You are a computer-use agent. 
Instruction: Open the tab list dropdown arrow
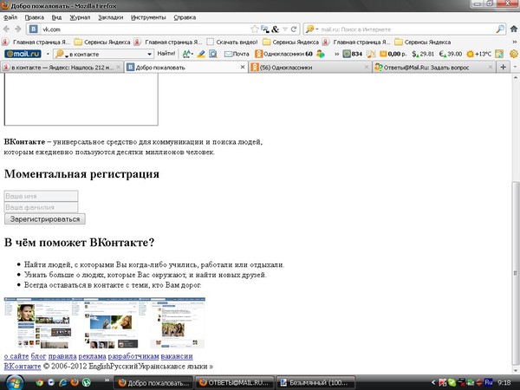pos(515,67)
